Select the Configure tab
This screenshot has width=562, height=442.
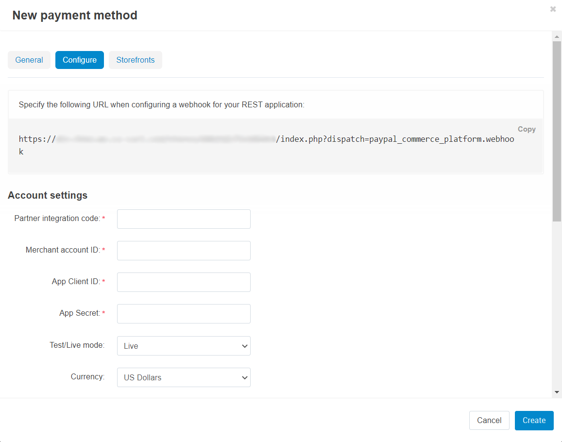point(80,60)
